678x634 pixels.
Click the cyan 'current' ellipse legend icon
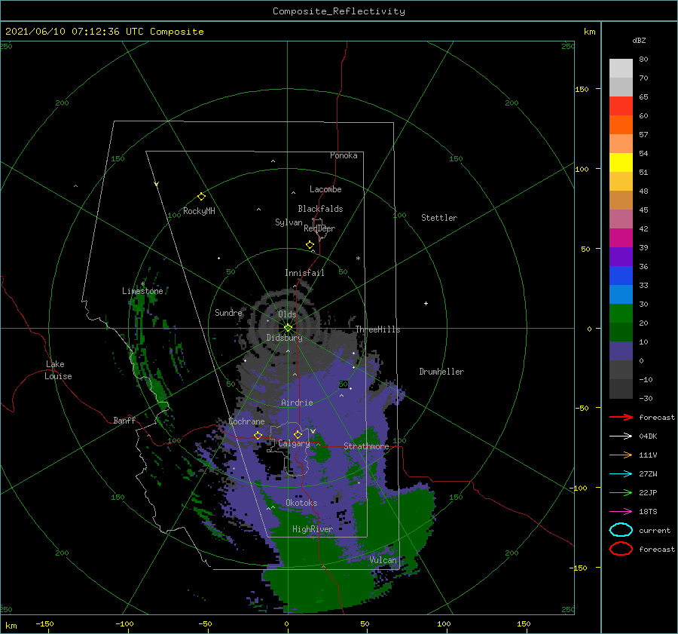click(621, 530)
